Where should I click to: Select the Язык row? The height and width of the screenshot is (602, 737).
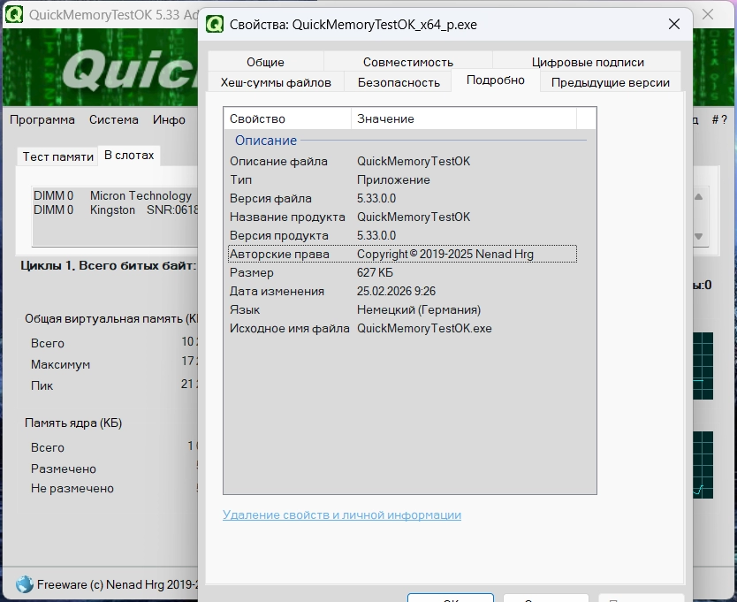tap(402, 310)
